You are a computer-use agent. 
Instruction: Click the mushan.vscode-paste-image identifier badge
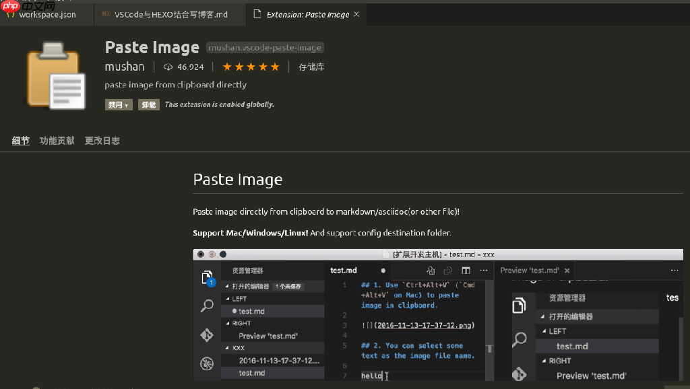(x=265, y=48)
